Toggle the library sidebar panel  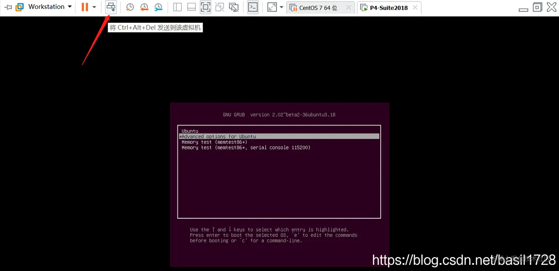pos(177,7)
